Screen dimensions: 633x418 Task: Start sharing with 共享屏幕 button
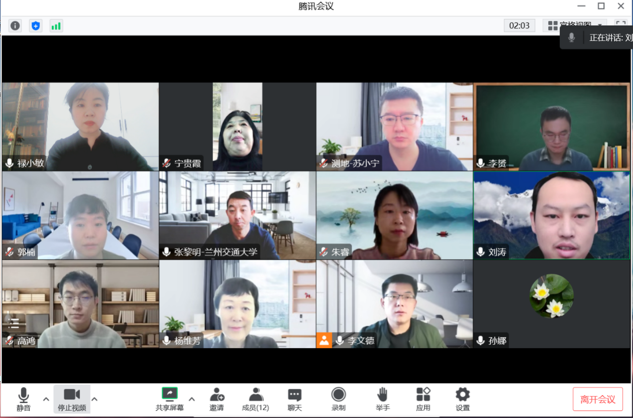point(170,399)
